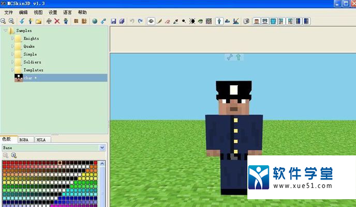Viewport: 356px width, 207px height.
Task: Click the rename text-cursor icon
Action: pos(49,21)
